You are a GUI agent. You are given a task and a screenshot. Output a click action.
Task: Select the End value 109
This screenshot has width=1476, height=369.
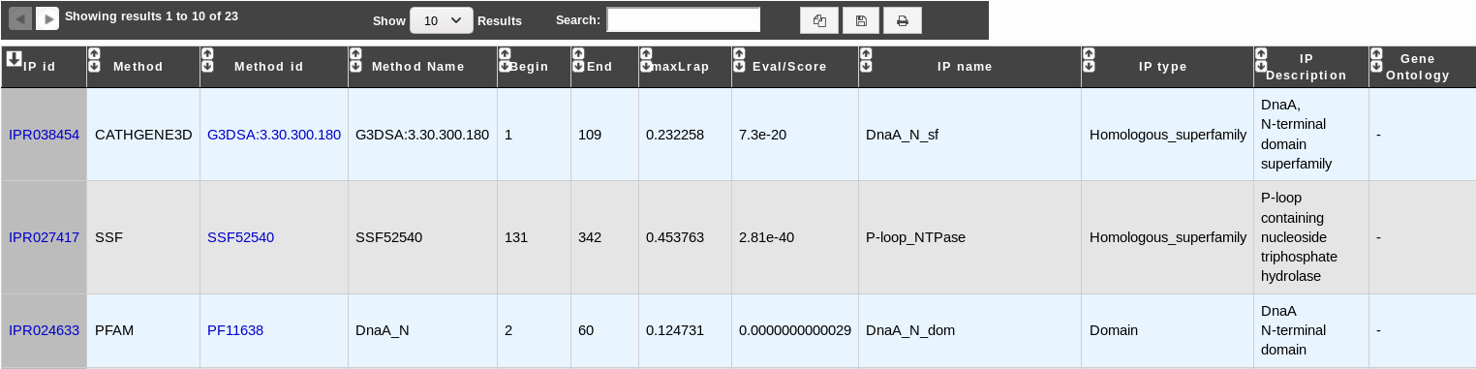tap(590, 135)
